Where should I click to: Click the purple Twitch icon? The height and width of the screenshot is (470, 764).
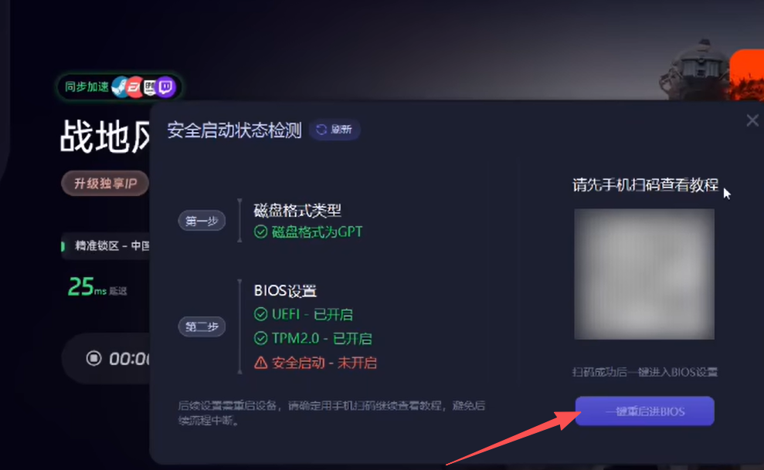pos(165,87)
